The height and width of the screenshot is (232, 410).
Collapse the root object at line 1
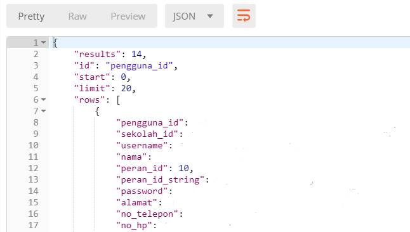[x=44, y=42]
